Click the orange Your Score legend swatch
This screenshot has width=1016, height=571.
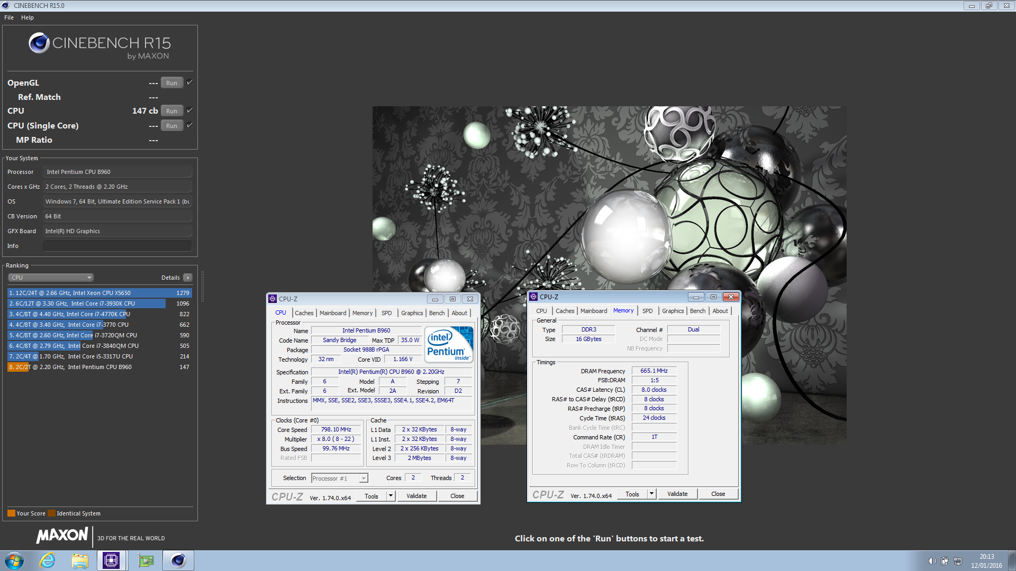point(11,513)
